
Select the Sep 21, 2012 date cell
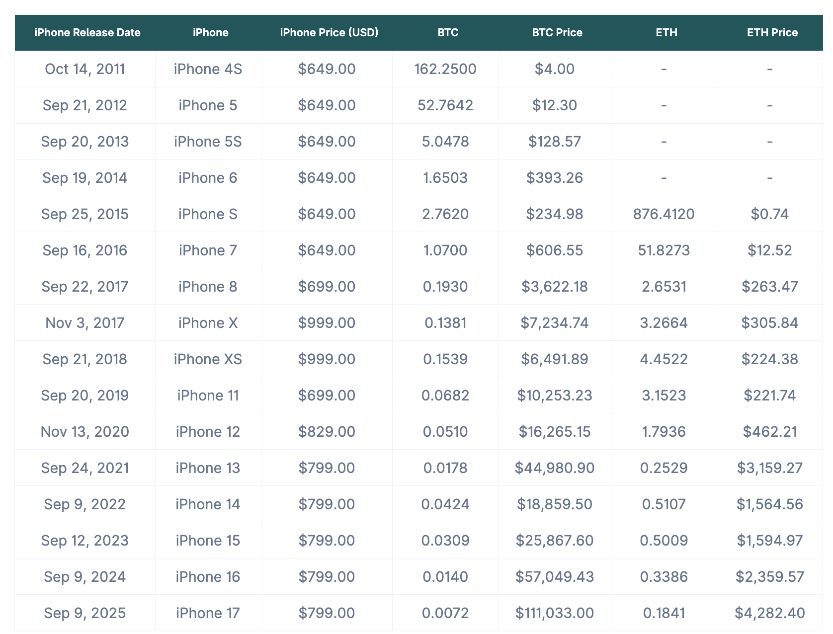(85, 105)
